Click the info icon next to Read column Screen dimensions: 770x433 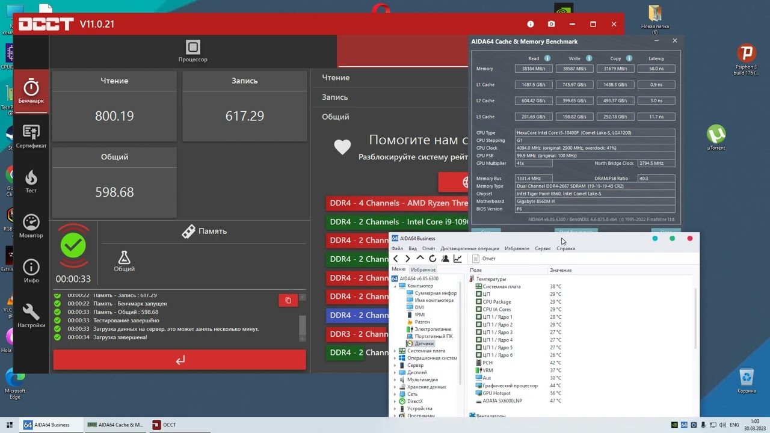(x=547, y=58)
